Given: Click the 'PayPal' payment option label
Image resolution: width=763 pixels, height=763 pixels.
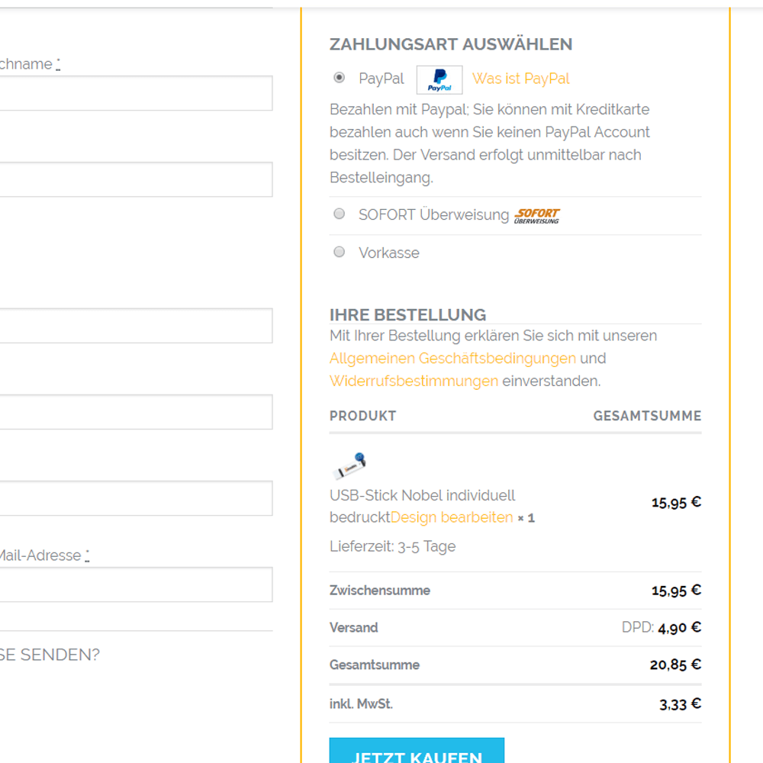Looking at the screenshot, I should click(x=381, y=79).
